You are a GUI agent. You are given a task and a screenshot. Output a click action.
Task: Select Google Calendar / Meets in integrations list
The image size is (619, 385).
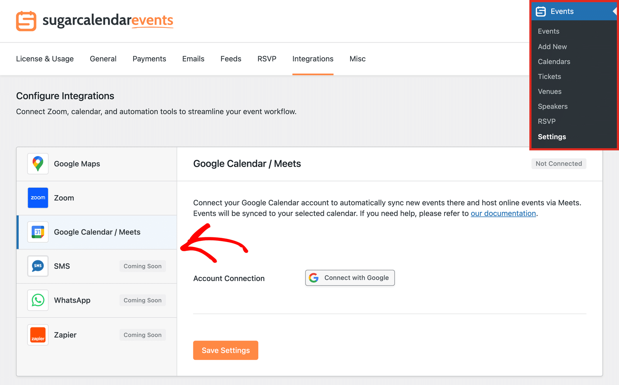(97, 232)
